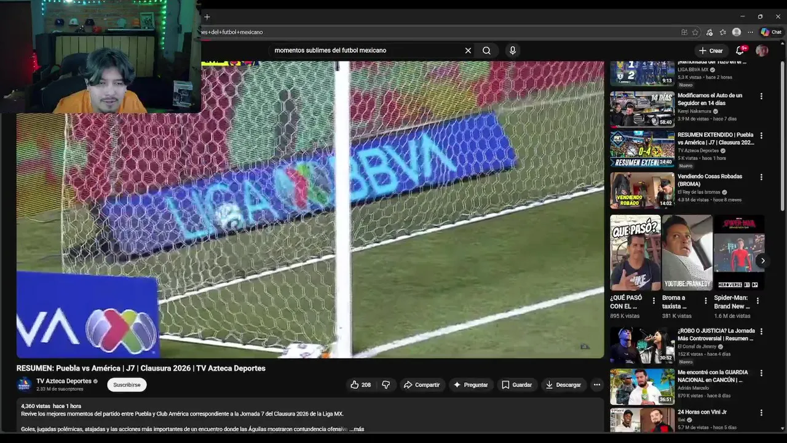787x443 pixels.
Task: Click channel name Adrián Marcelo
Action: pyautogui.click(x=693, y=388)
